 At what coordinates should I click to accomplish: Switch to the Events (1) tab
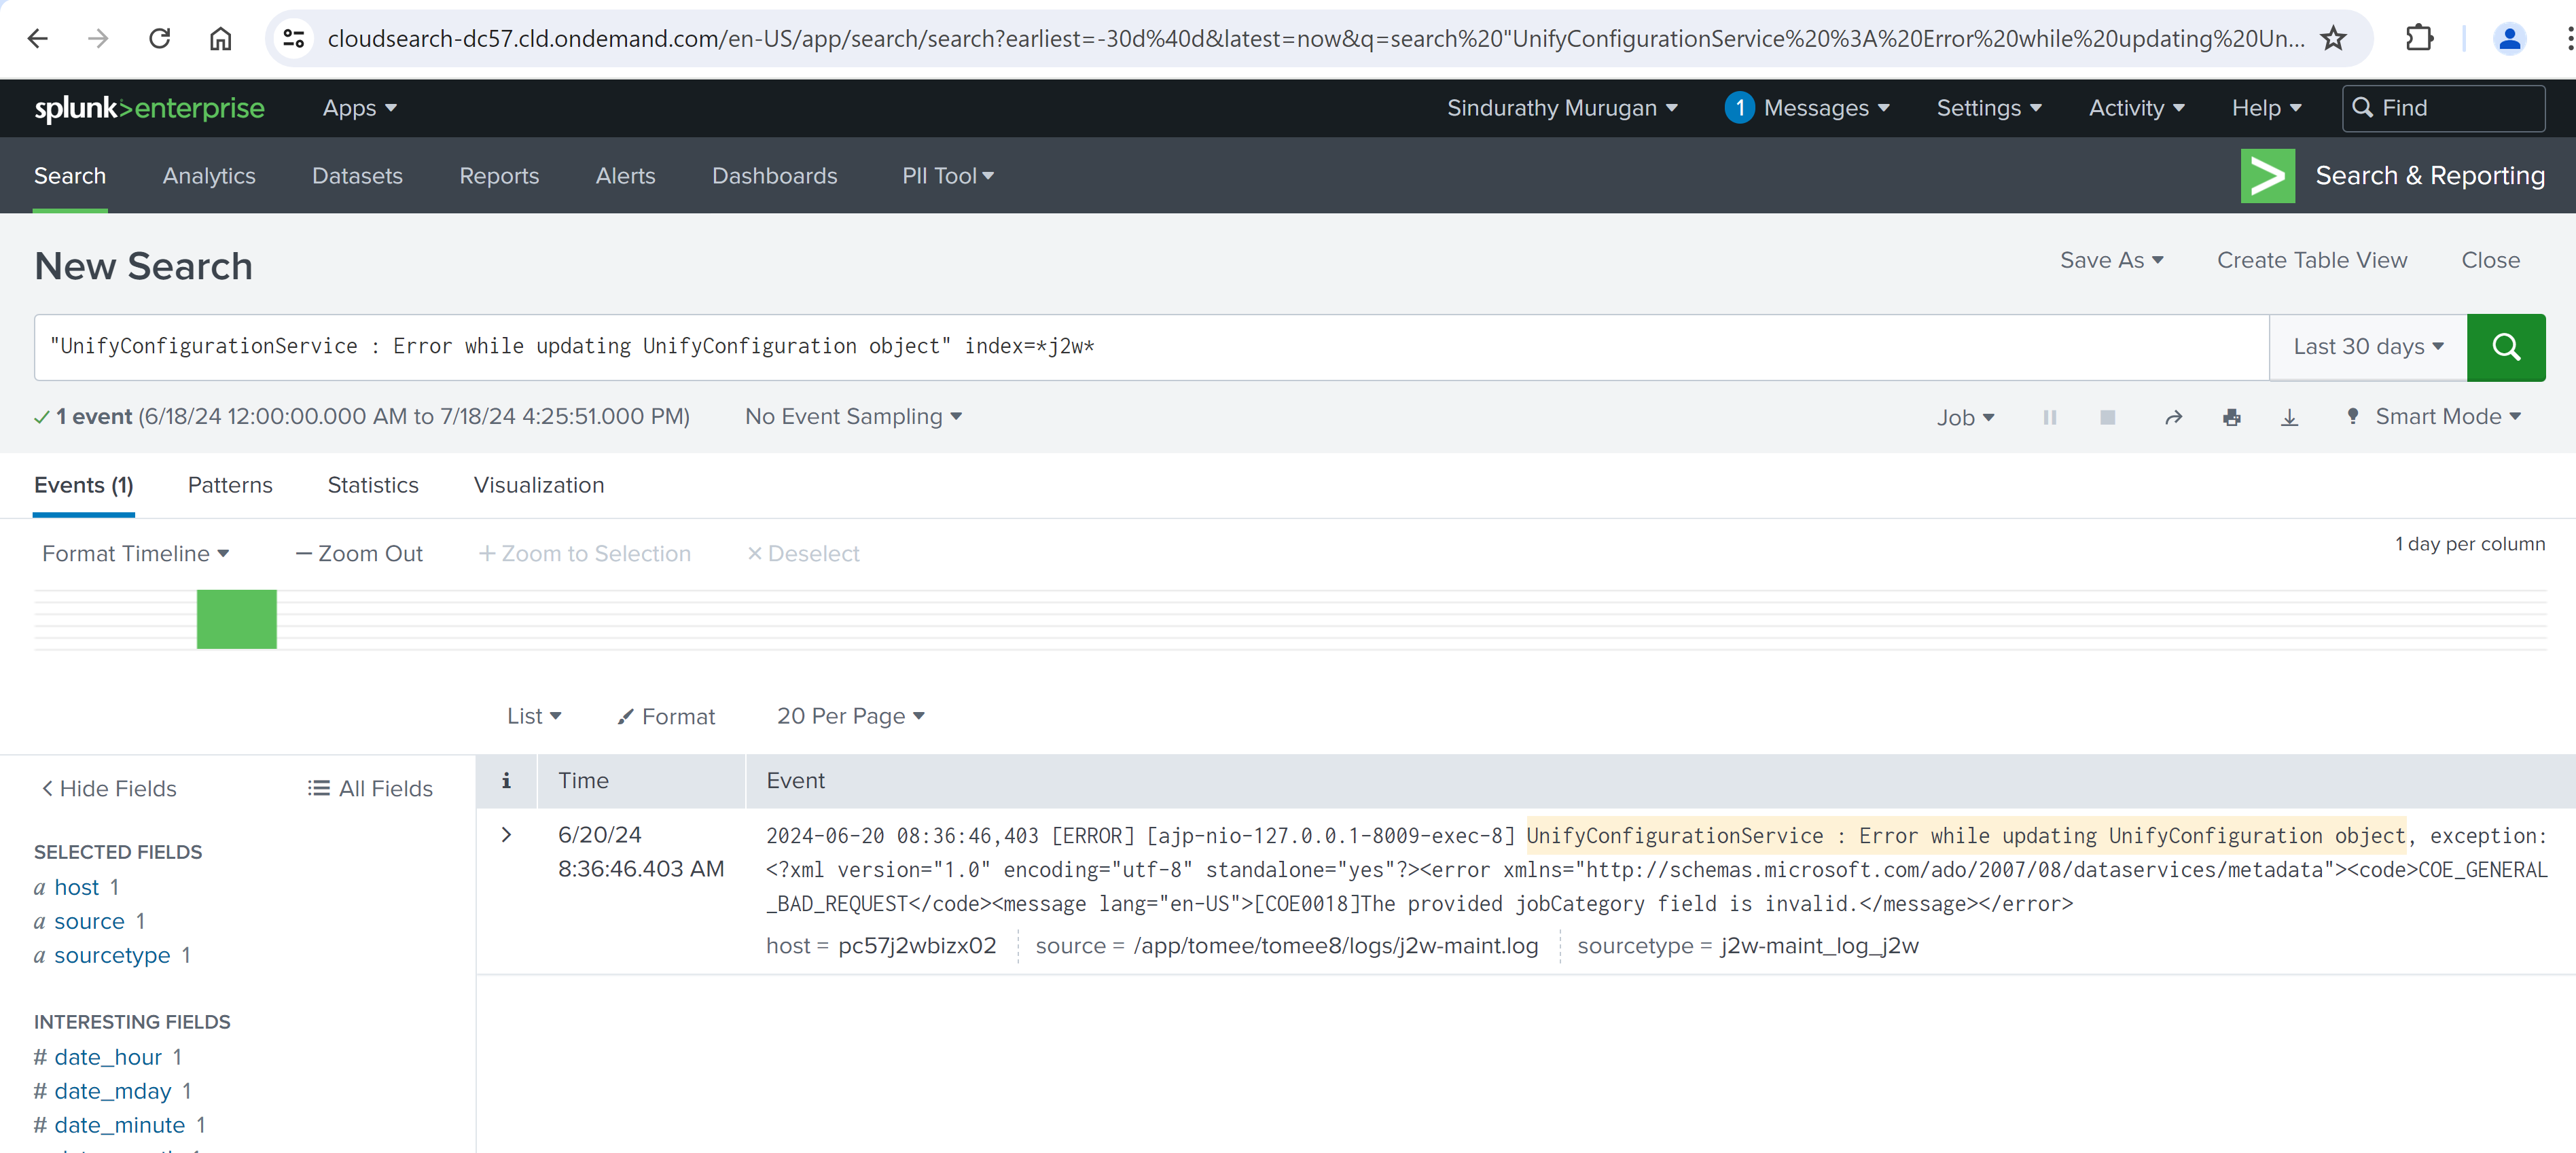[x=84, y=485]
